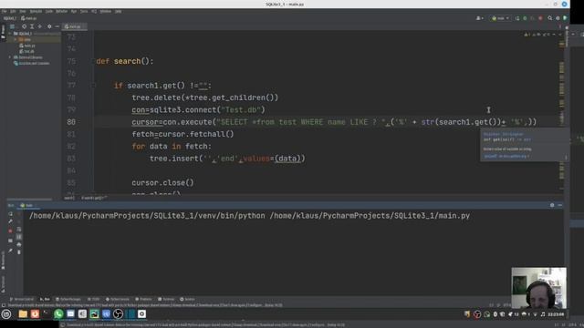Open the main run configuration dropdown

pyautogui.click(x=500, y=18)
